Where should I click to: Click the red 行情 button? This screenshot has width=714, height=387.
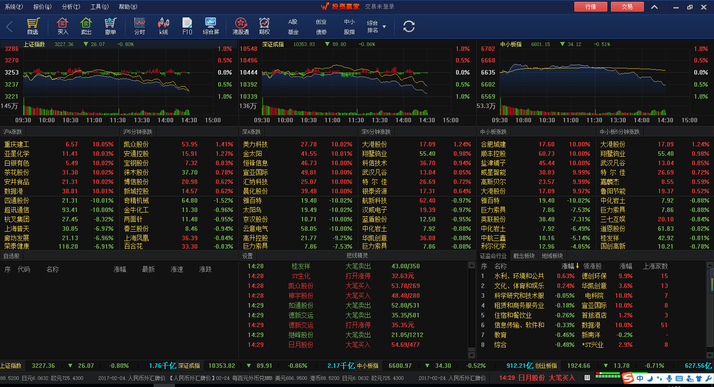click(591, 7)
